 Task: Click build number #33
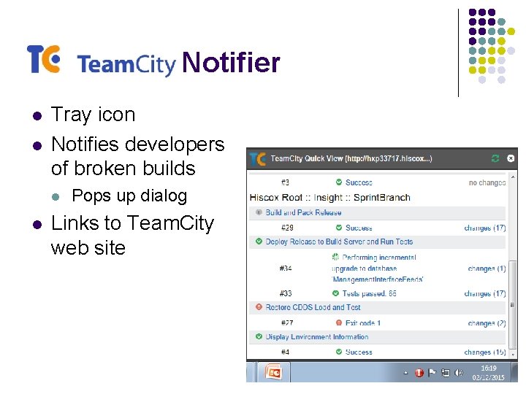click(286, 293)
